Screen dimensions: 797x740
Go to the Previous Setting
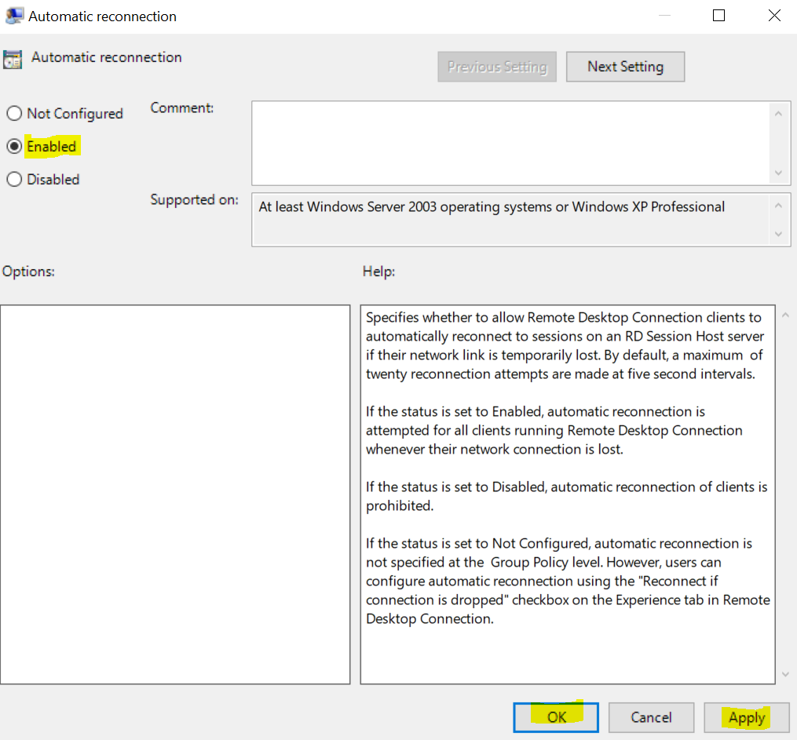pos(497,67)
